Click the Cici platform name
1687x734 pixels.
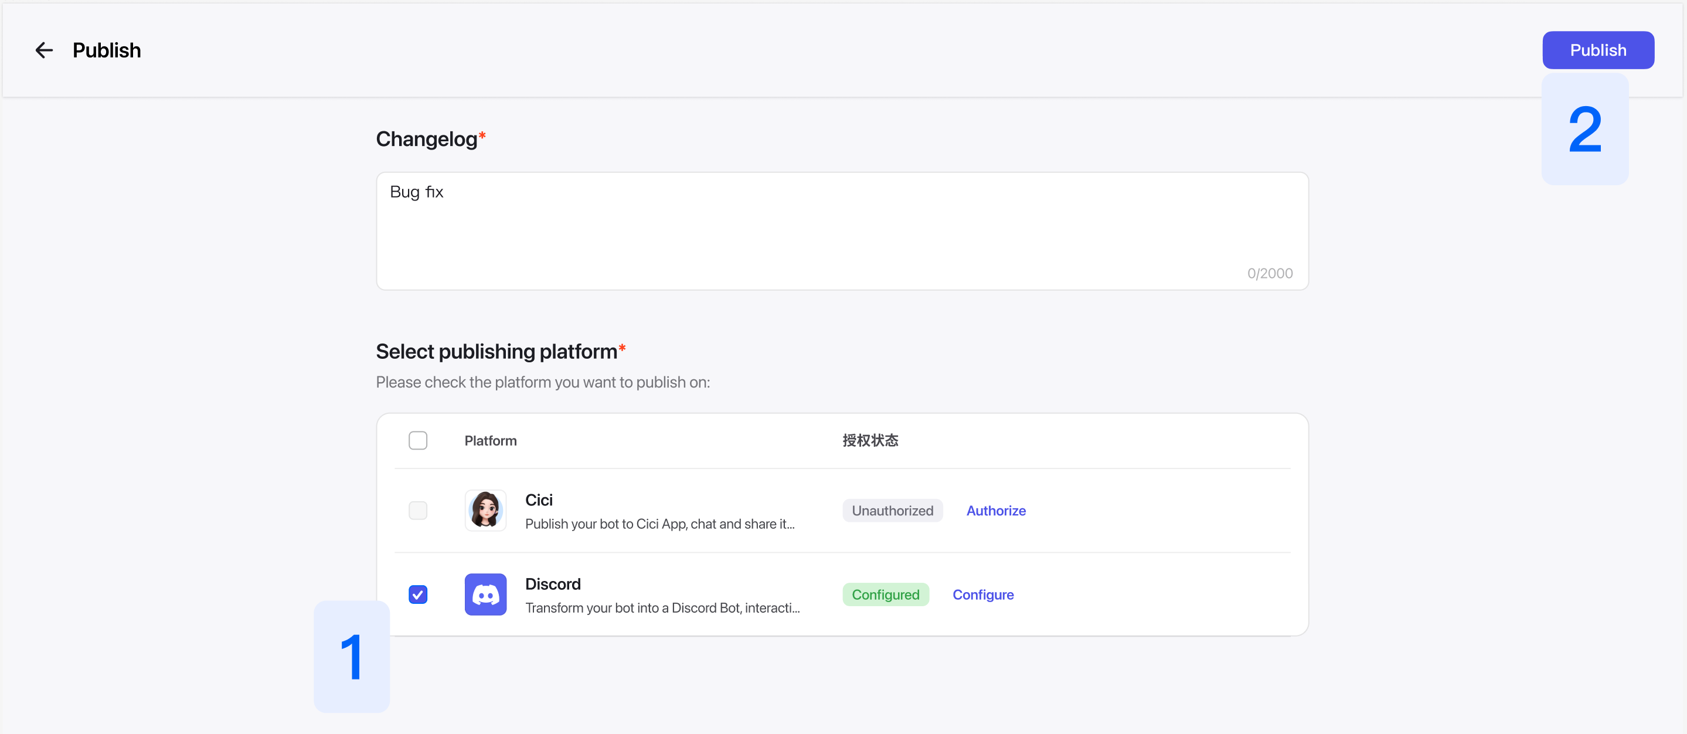[x=538, y=499]
